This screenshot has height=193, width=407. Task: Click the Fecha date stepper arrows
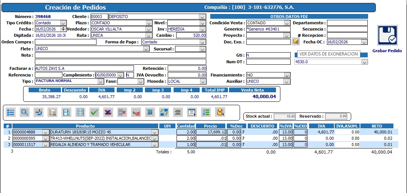point(63,29)
